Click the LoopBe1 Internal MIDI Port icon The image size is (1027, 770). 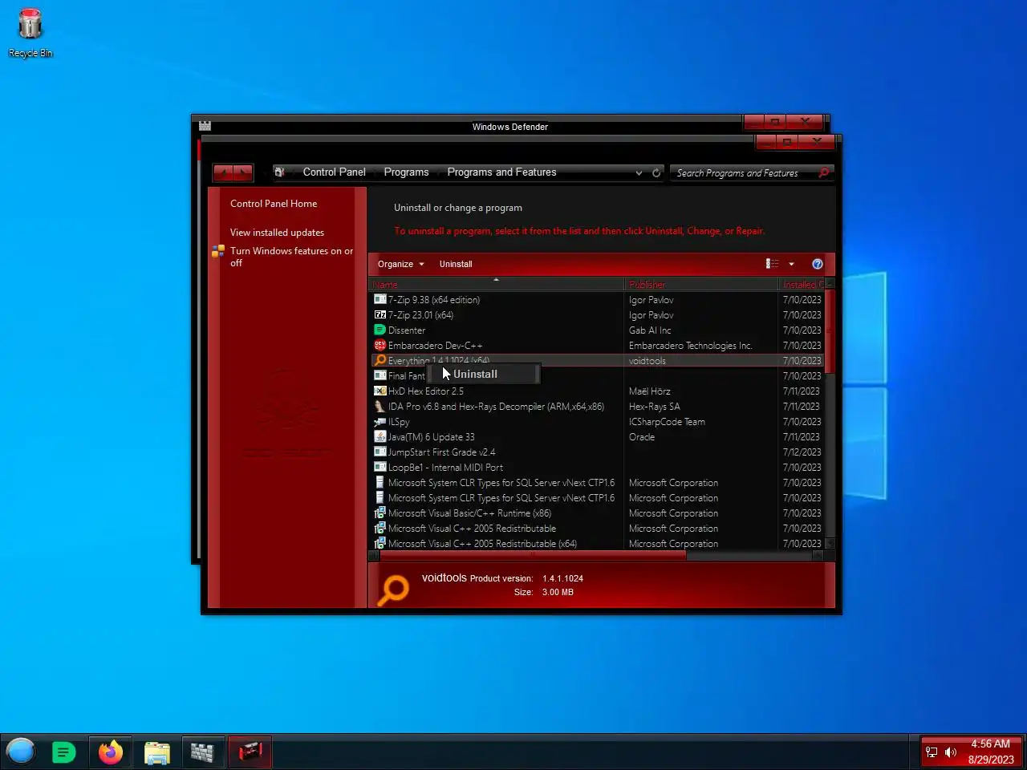point(380,467)
